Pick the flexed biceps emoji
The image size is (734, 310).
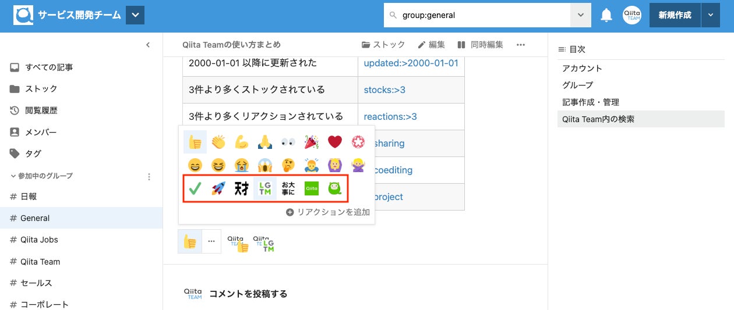click(242, 142)
